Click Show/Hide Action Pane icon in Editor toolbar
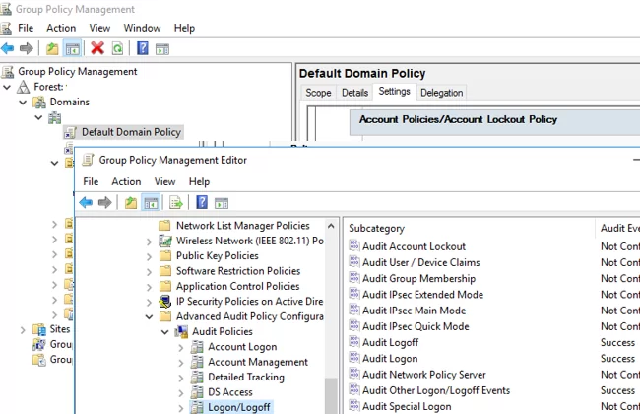Screen dimensions: 640x414 (x=222, y=203)
